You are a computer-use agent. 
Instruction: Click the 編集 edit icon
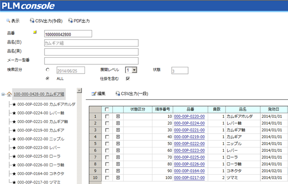[93, 94]
